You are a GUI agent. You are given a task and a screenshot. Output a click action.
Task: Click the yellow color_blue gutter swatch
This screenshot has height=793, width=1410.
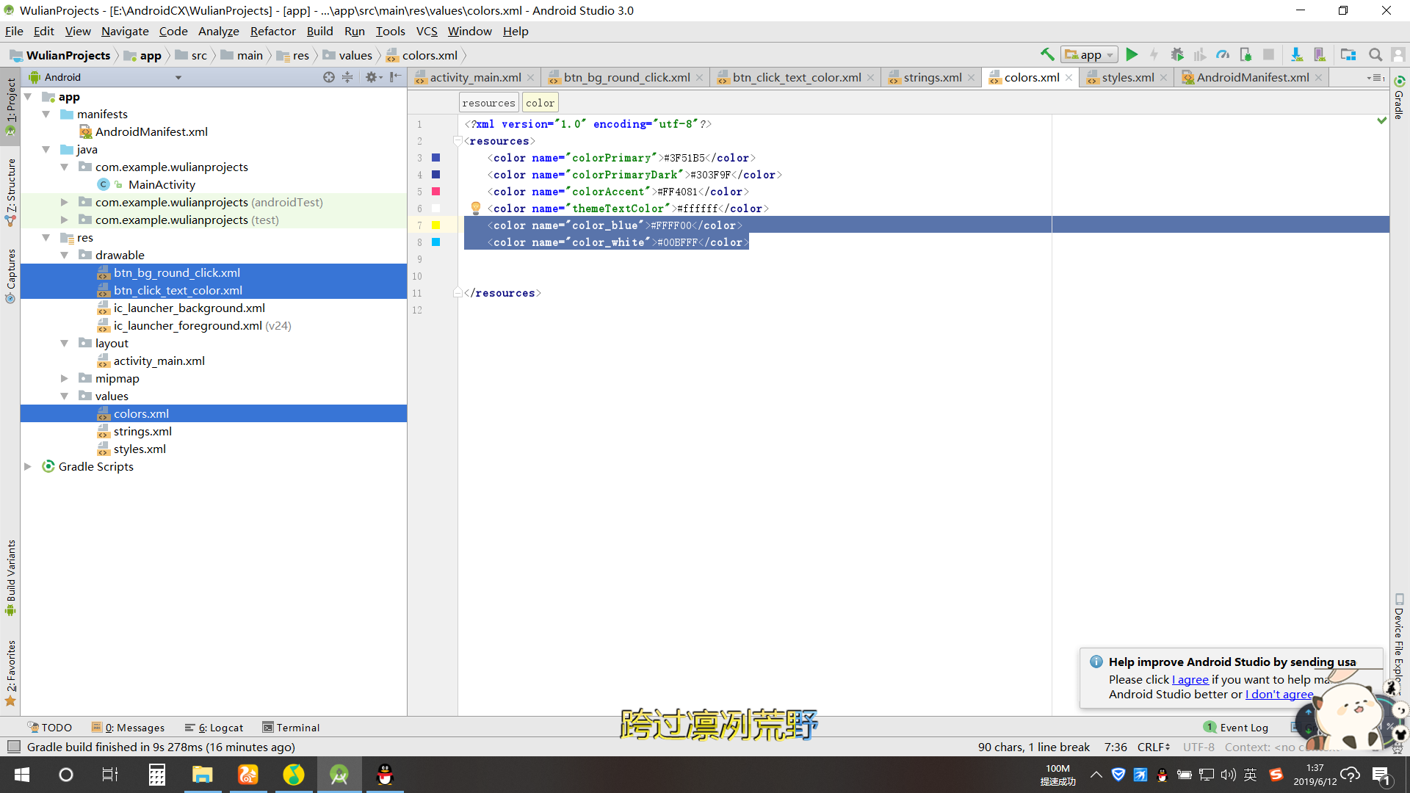tap(435, 225)
